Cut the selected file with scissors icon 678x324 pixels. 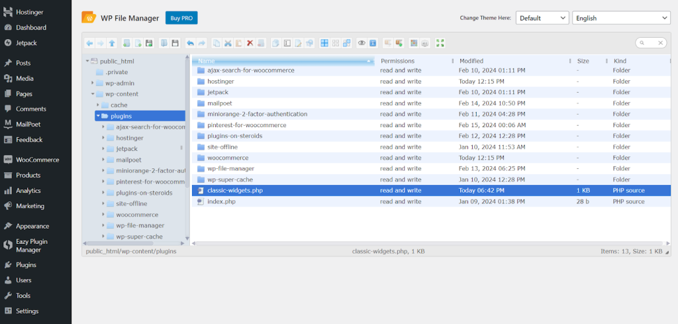228,43
